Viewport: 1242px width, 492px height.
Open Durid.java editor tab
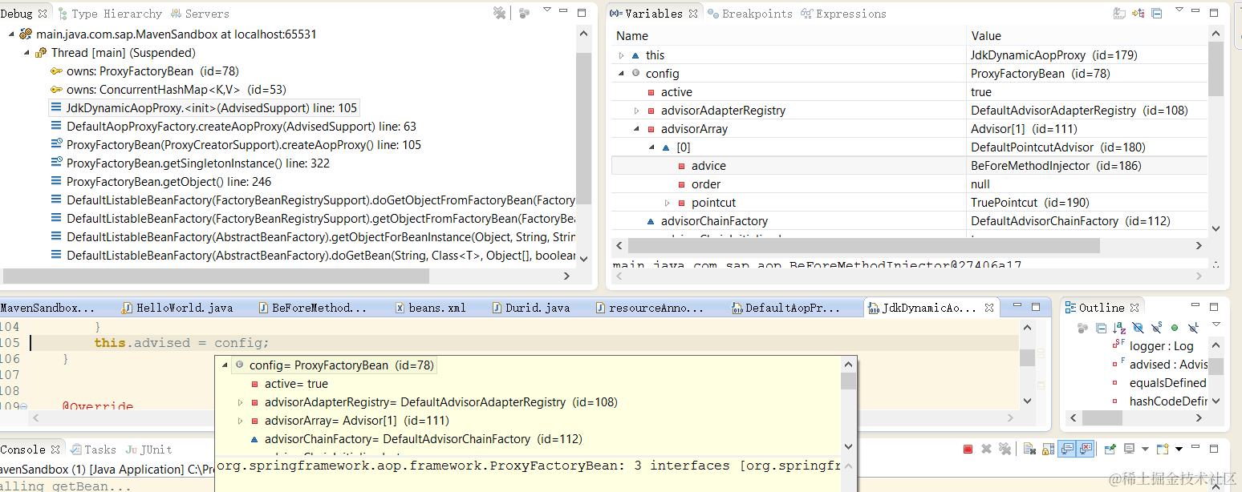click(x=530, y=308)
